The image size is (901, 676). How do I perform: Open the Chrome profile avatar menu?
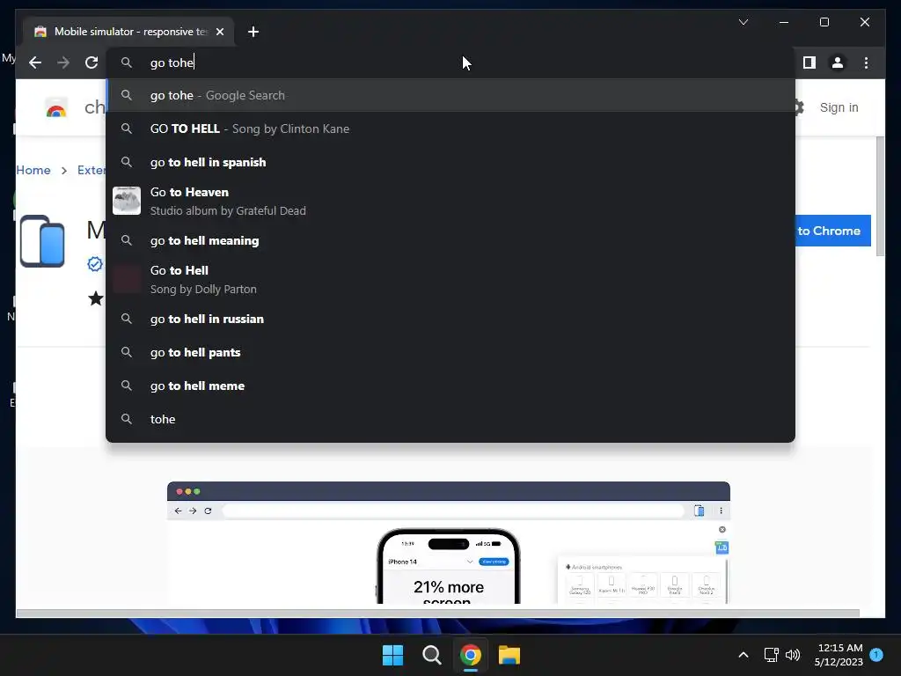[838, 62]
